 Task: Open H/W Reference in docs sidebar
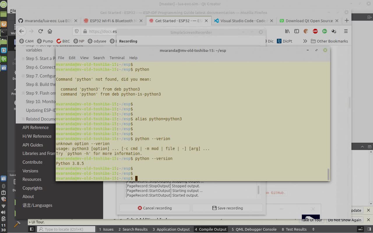pos(37,136)
